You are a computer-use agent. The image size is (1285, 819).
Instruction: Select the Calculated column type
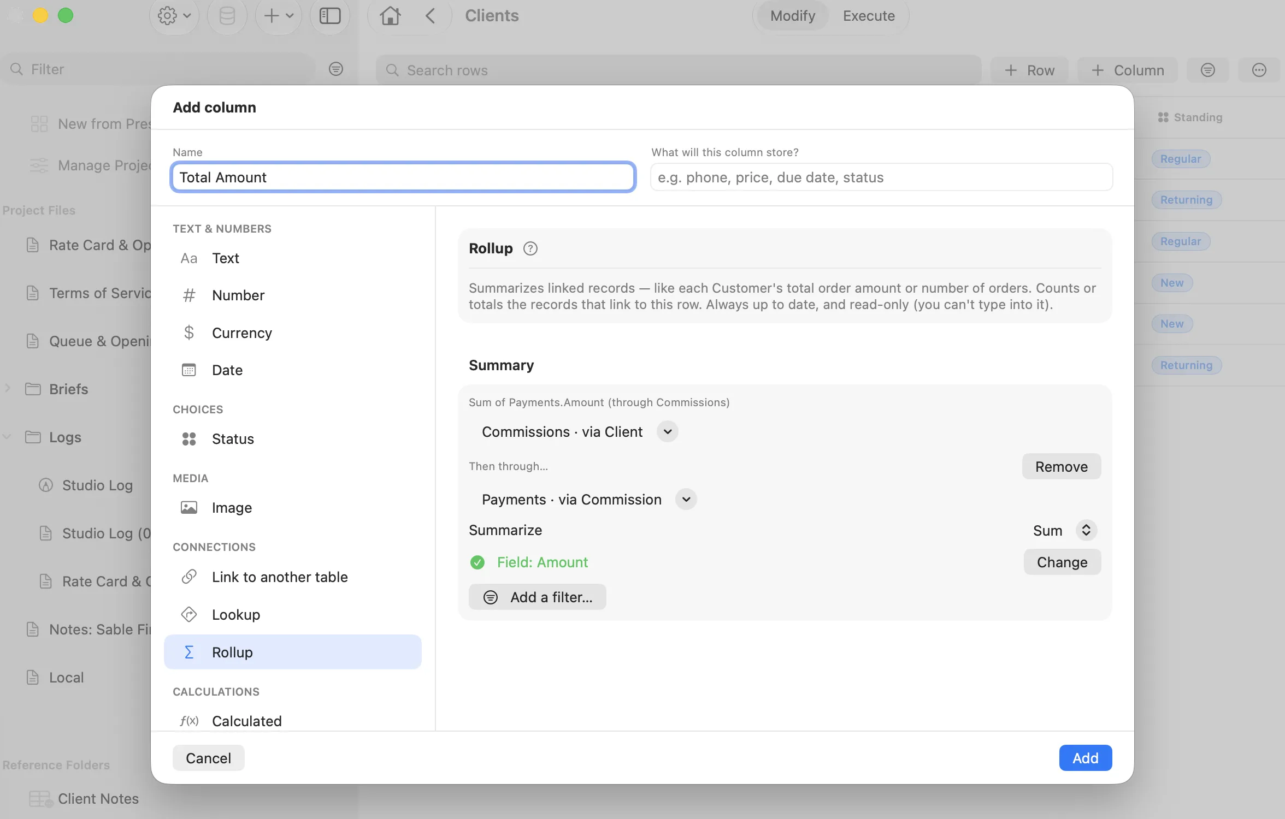click(293, 721)
